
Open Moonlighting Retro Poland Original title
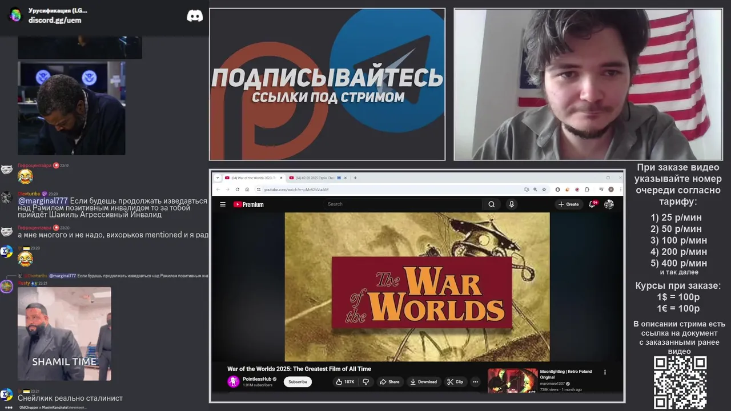point(566,374)
